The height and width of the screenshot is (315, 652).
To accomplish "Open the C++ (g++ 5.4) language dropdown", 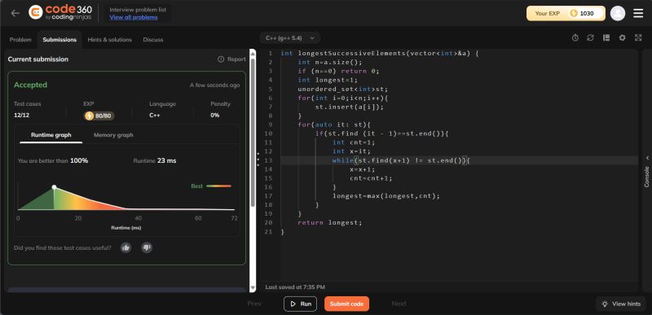I will click(290, 38).
